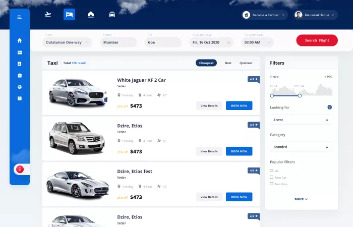This screenshot has width=353, height=227.
Task: View Details of Dzire, Etios fest
Action: (209, 197)
